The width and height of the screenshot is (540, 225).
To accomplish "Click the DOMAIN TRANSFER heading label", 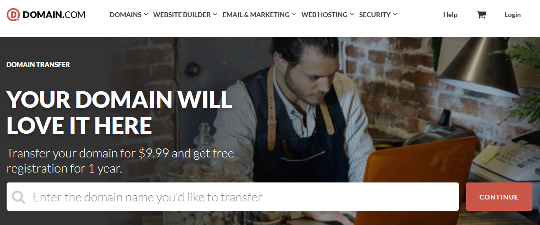I will [38, 65].
